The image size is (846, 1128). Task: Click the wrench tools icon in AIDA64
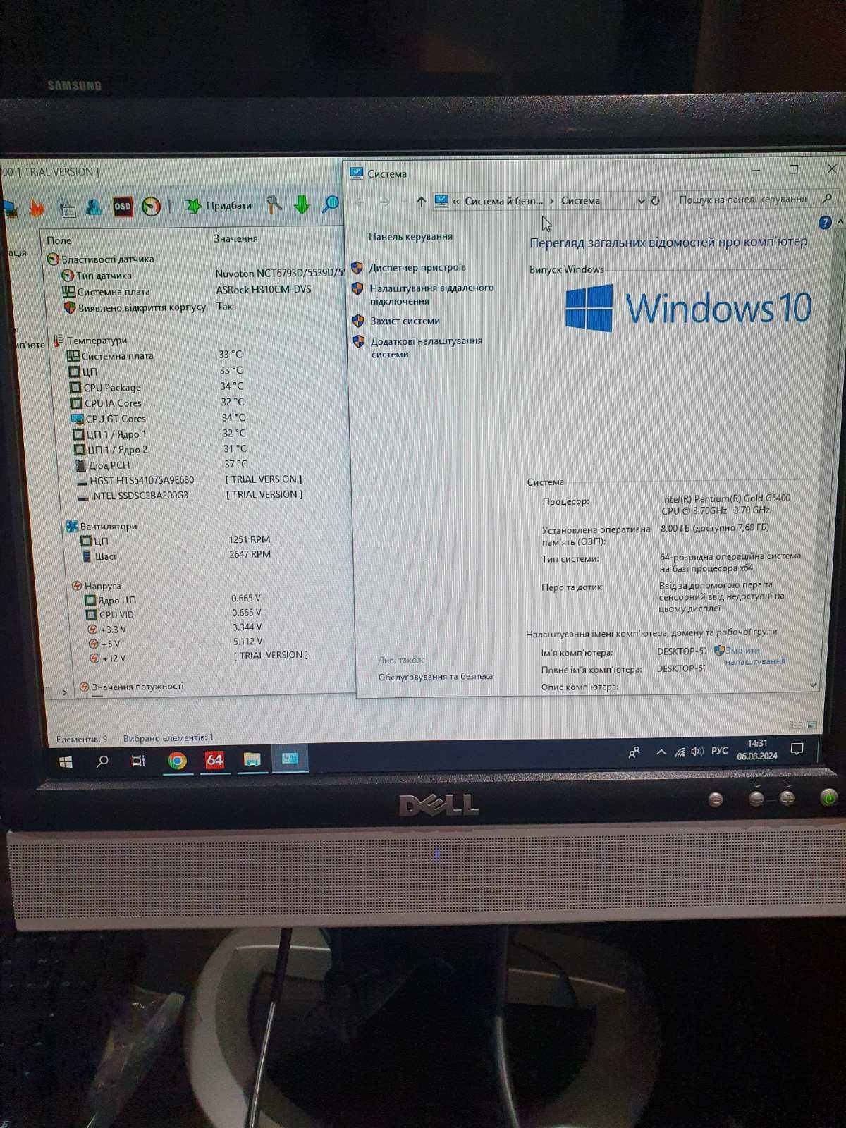274,204
